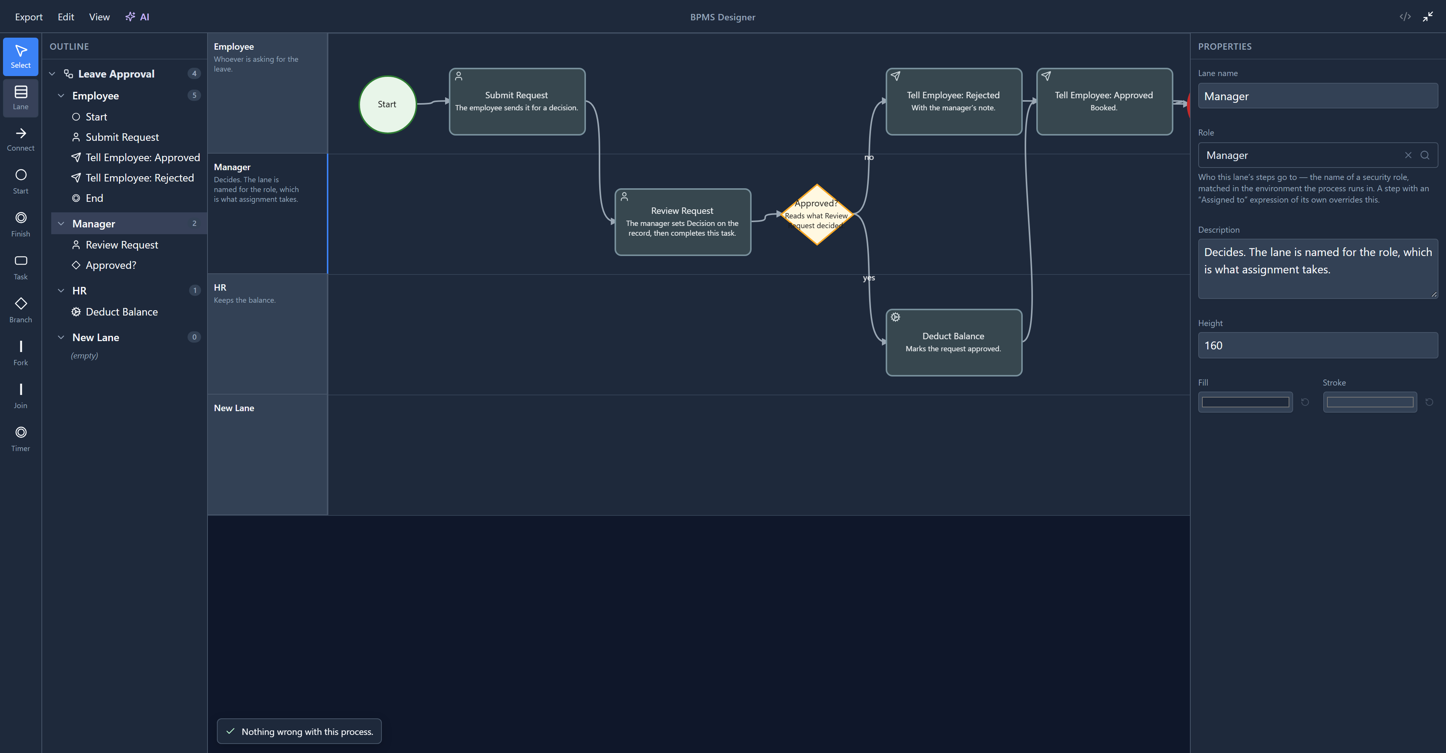The image size is (1446, 753).
Task: Open the View menu
Action: [99, 17]
